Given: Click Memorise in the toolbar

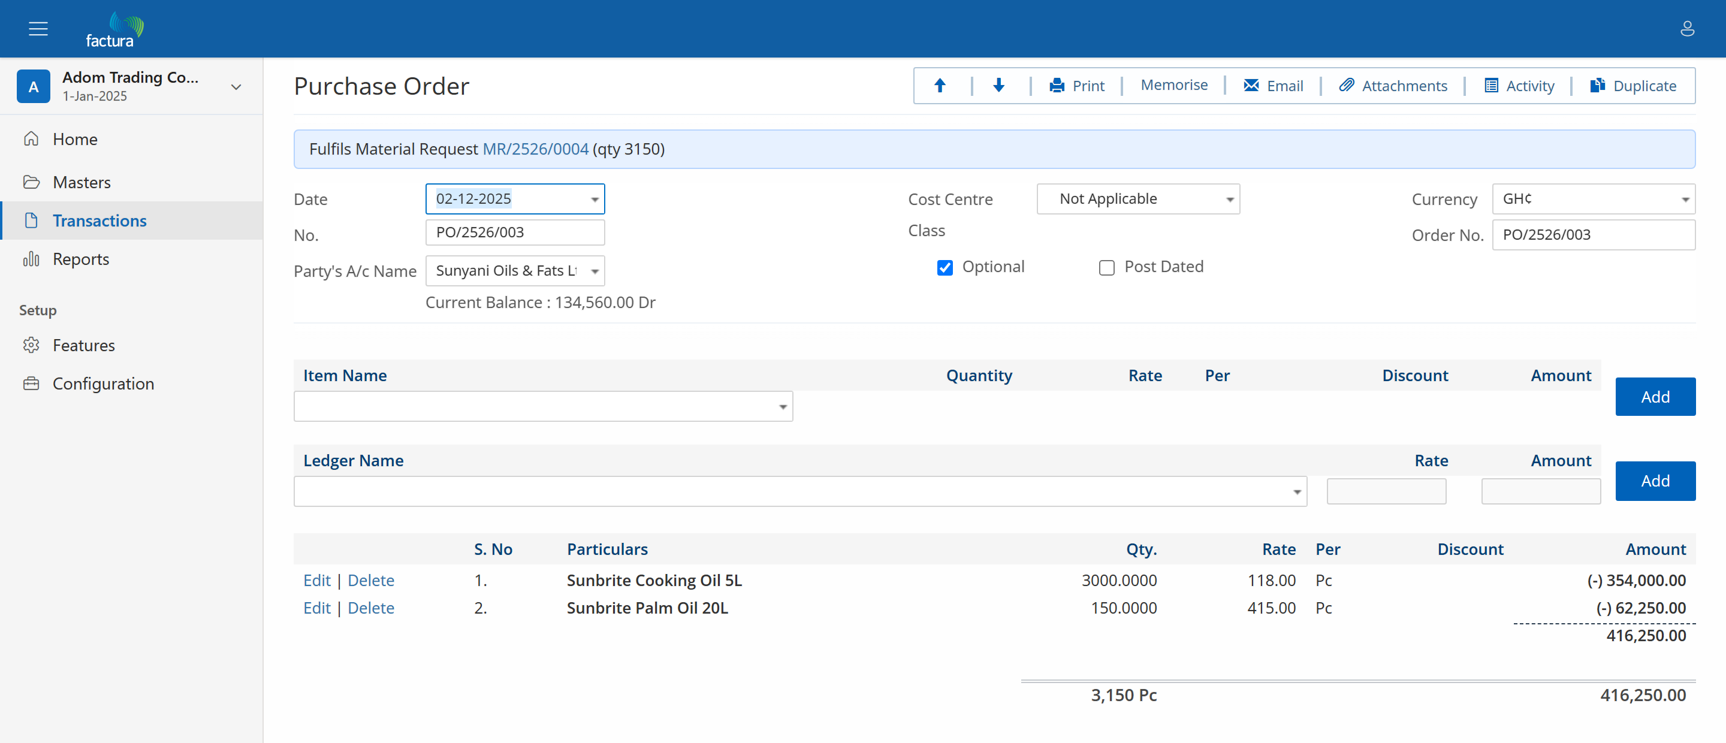Looking at the screenshot, I should coord(1174,85).
